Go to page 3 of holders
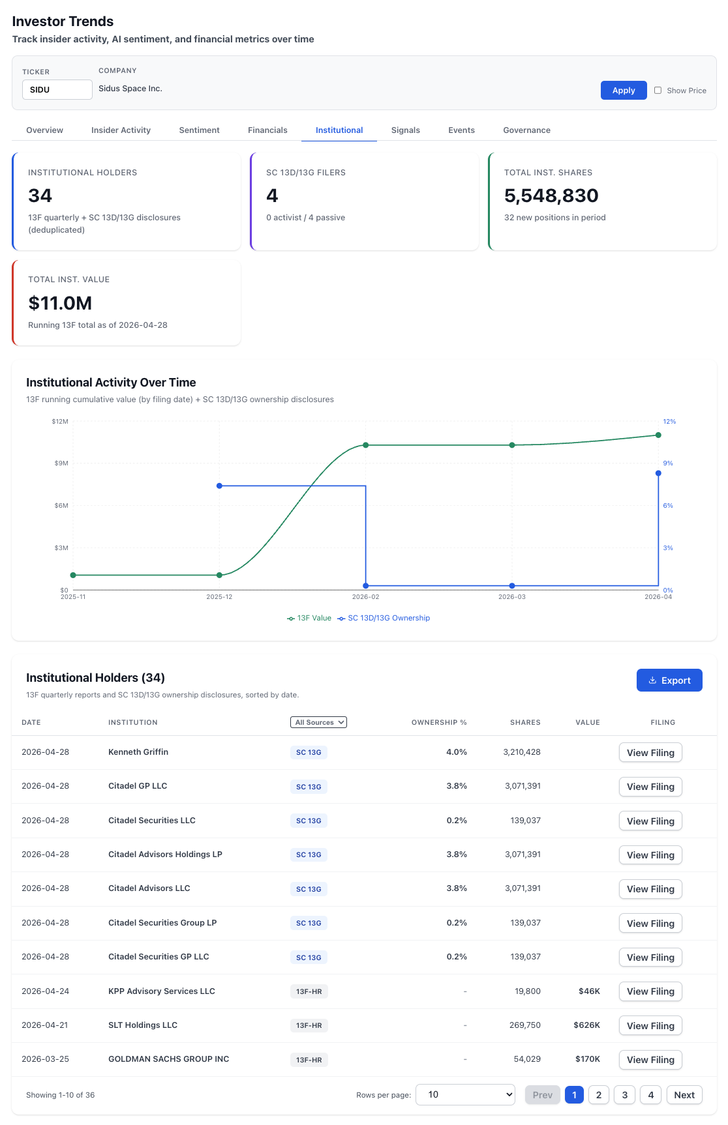Viewport: 728px width, 1125px height. click(625, 1095)
